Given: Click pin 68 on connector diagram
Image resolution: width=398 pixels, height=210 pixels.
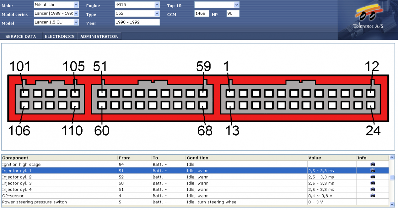Looking at the screenshot, I should click(x=203, y=105).
